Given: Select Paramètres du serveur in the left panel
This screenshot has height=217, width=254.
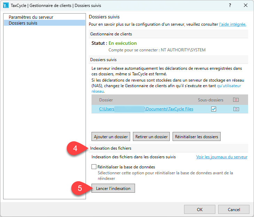Looking at the screenshot, I should [x=31, y=17].
